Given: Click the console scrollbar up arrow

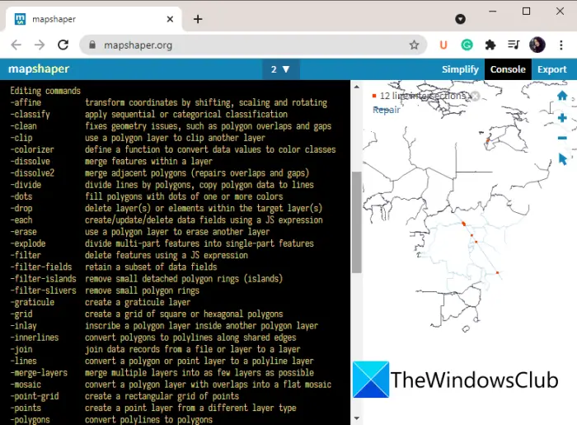Looking at the screenshot, I should point(356,87).
